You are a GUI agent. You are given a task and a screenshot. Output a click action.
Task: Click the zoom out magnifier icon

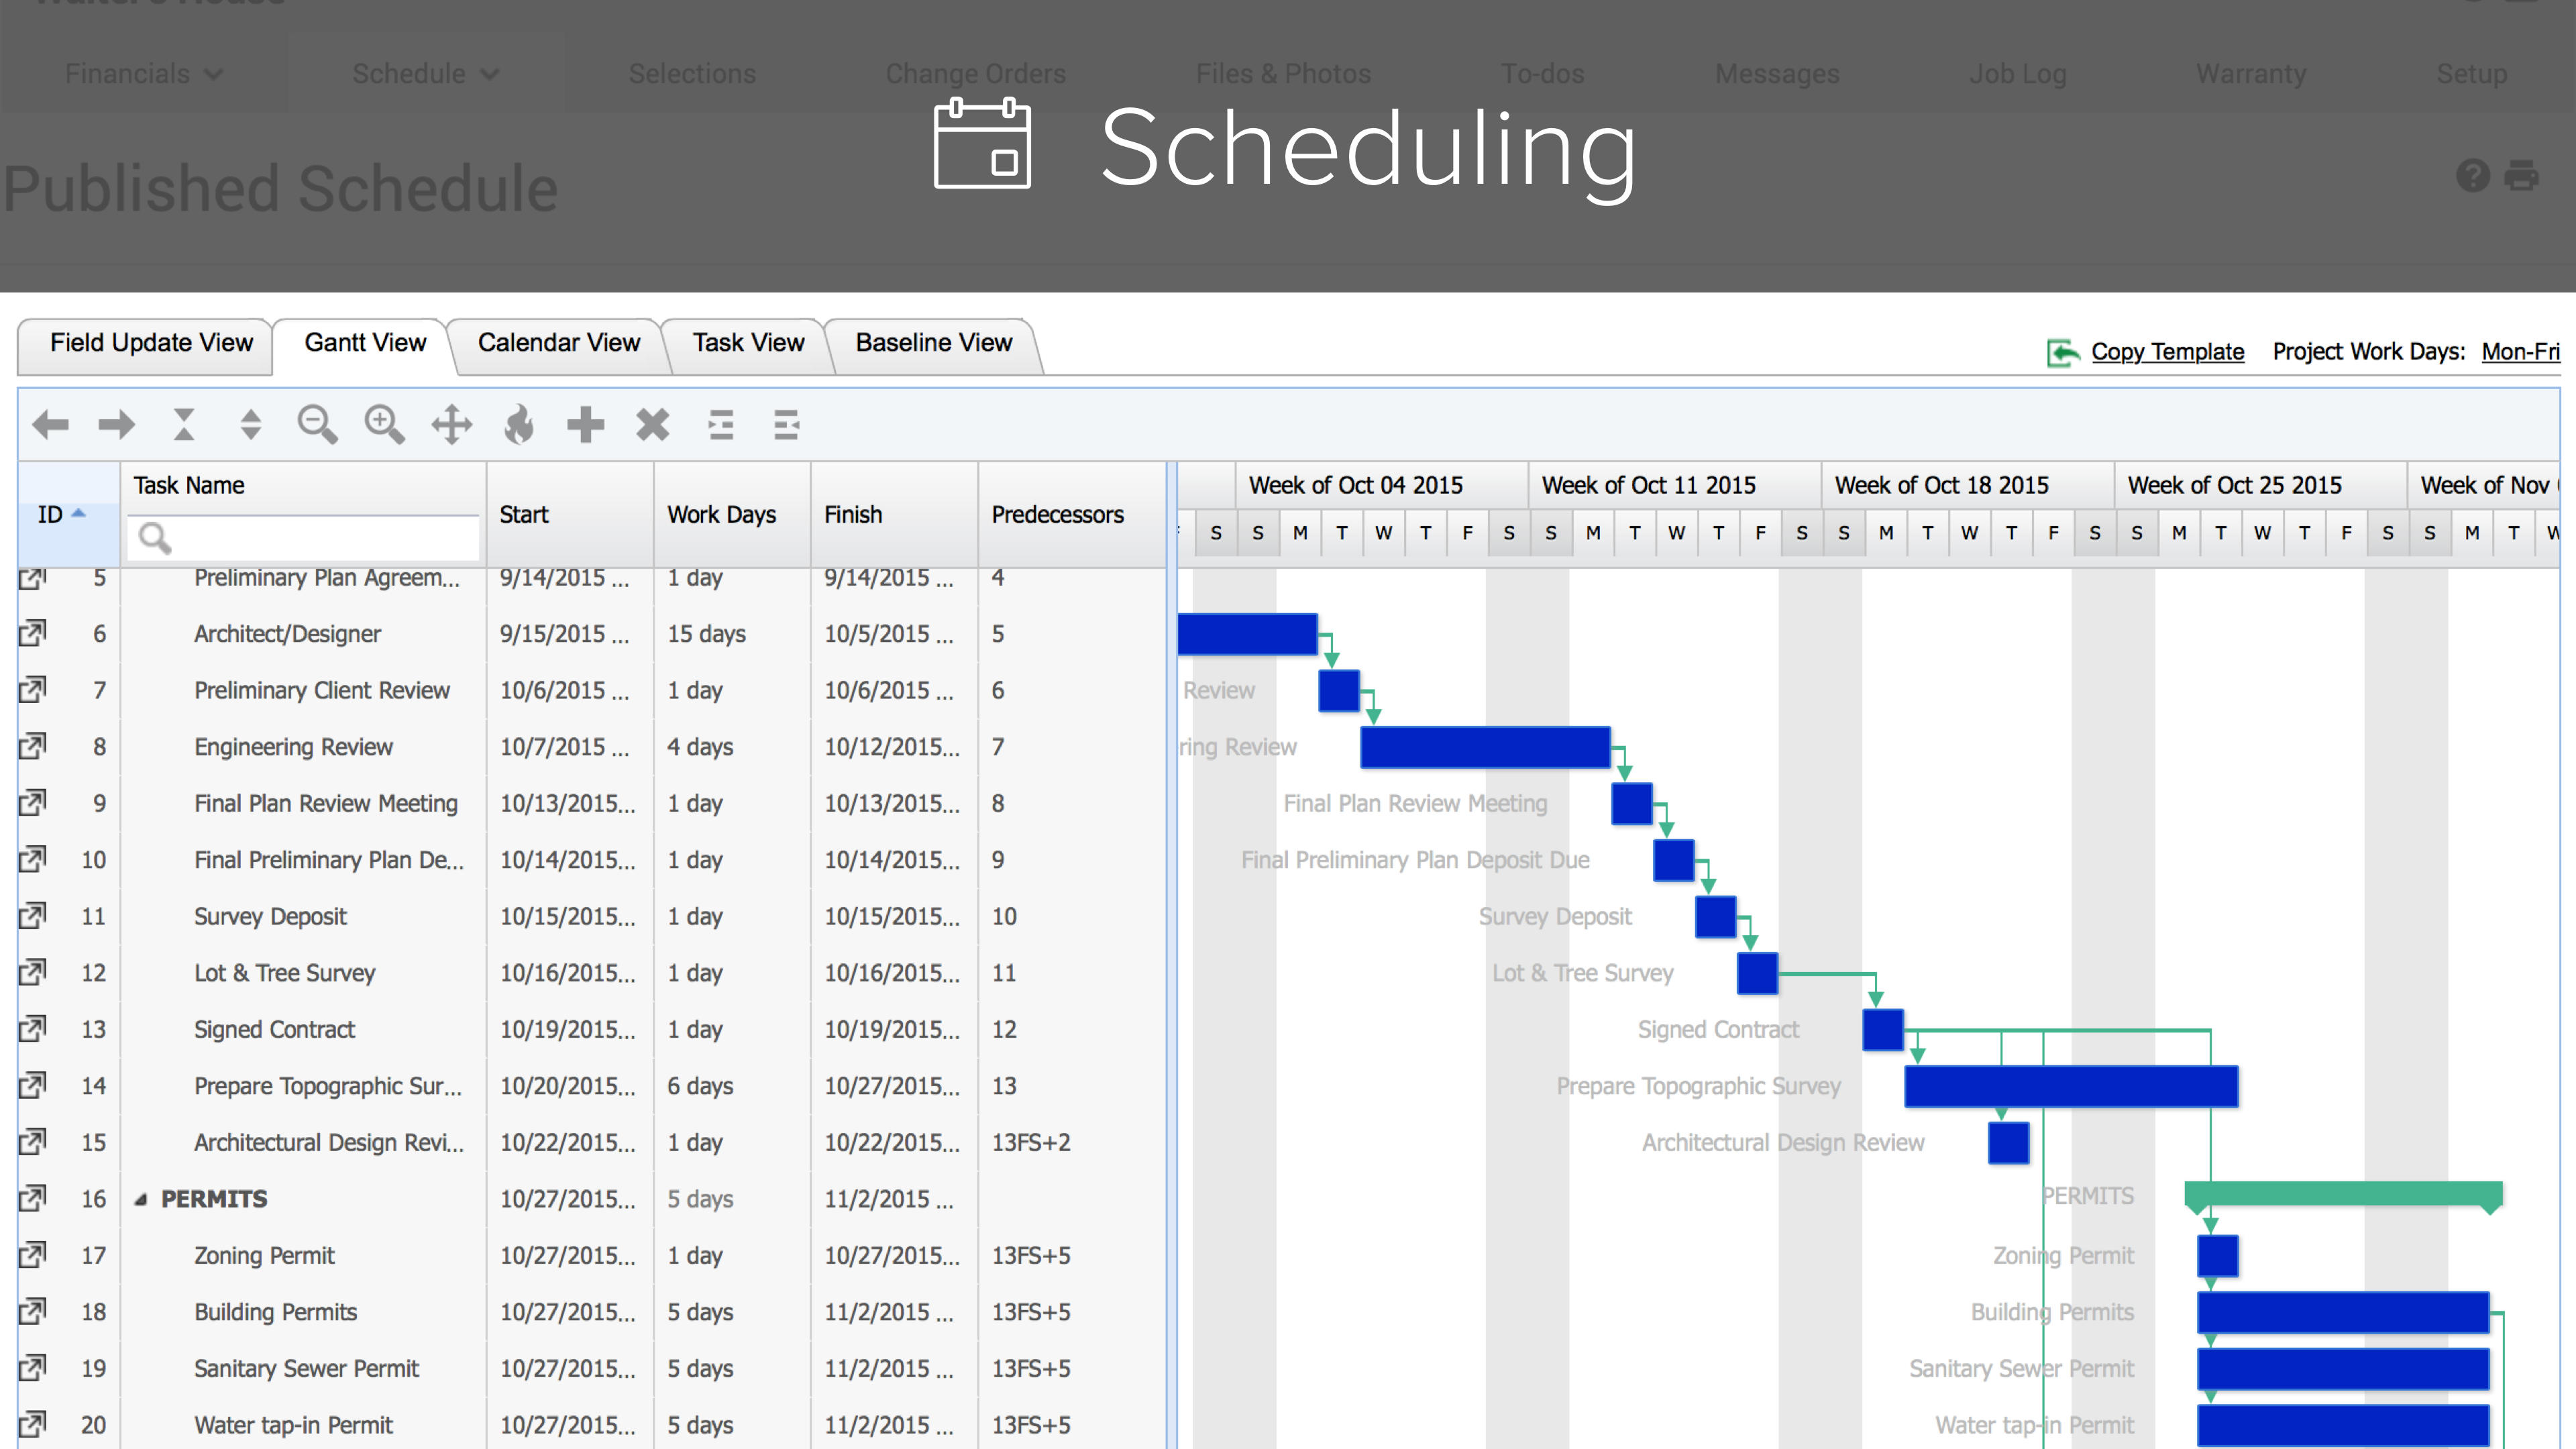coord(317,425)
